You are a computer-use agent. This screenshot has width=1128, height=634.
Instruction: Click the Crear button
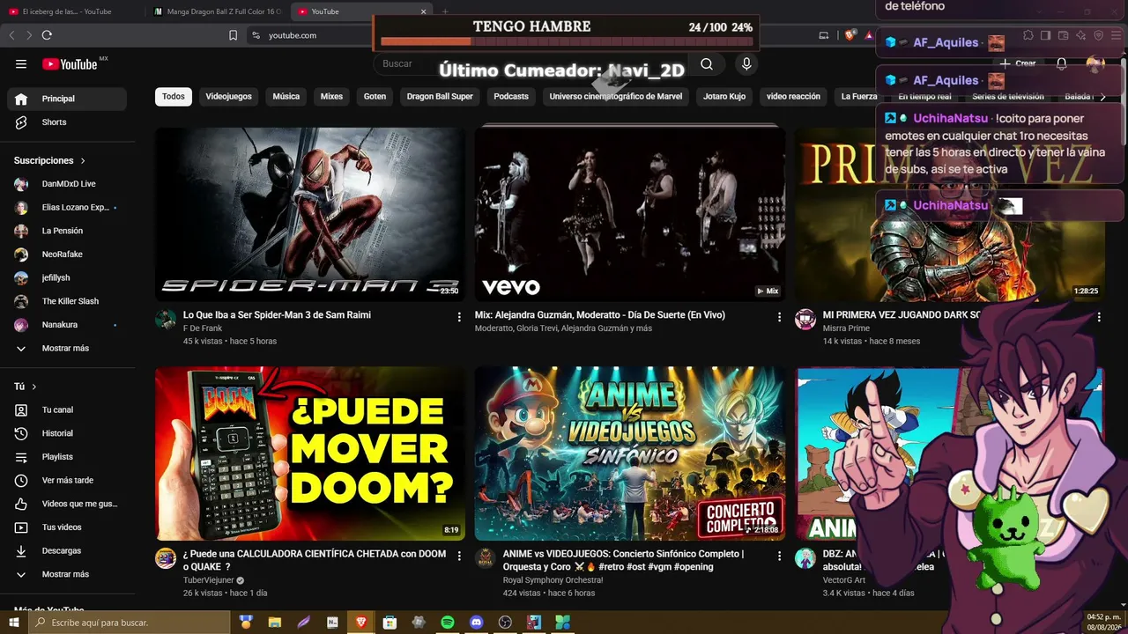tap(1018, 63)
